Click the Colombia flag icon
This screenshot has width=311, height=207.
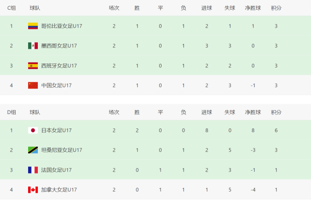[33, 26]
